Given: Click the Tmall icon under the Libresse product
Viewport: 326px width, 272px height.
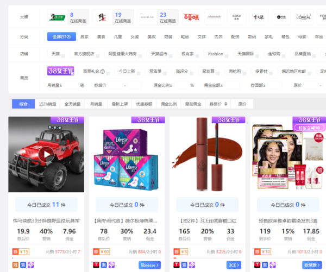Looking at the screenshot, I should (95, 265).
